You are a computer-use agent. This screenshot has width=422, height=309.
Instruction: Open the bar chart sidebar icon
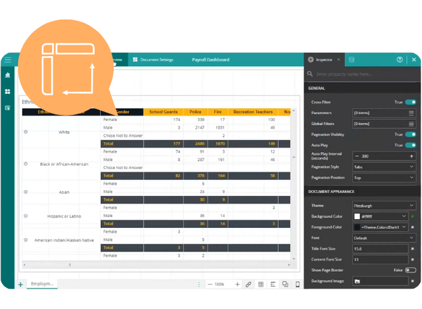coord(7,75)
